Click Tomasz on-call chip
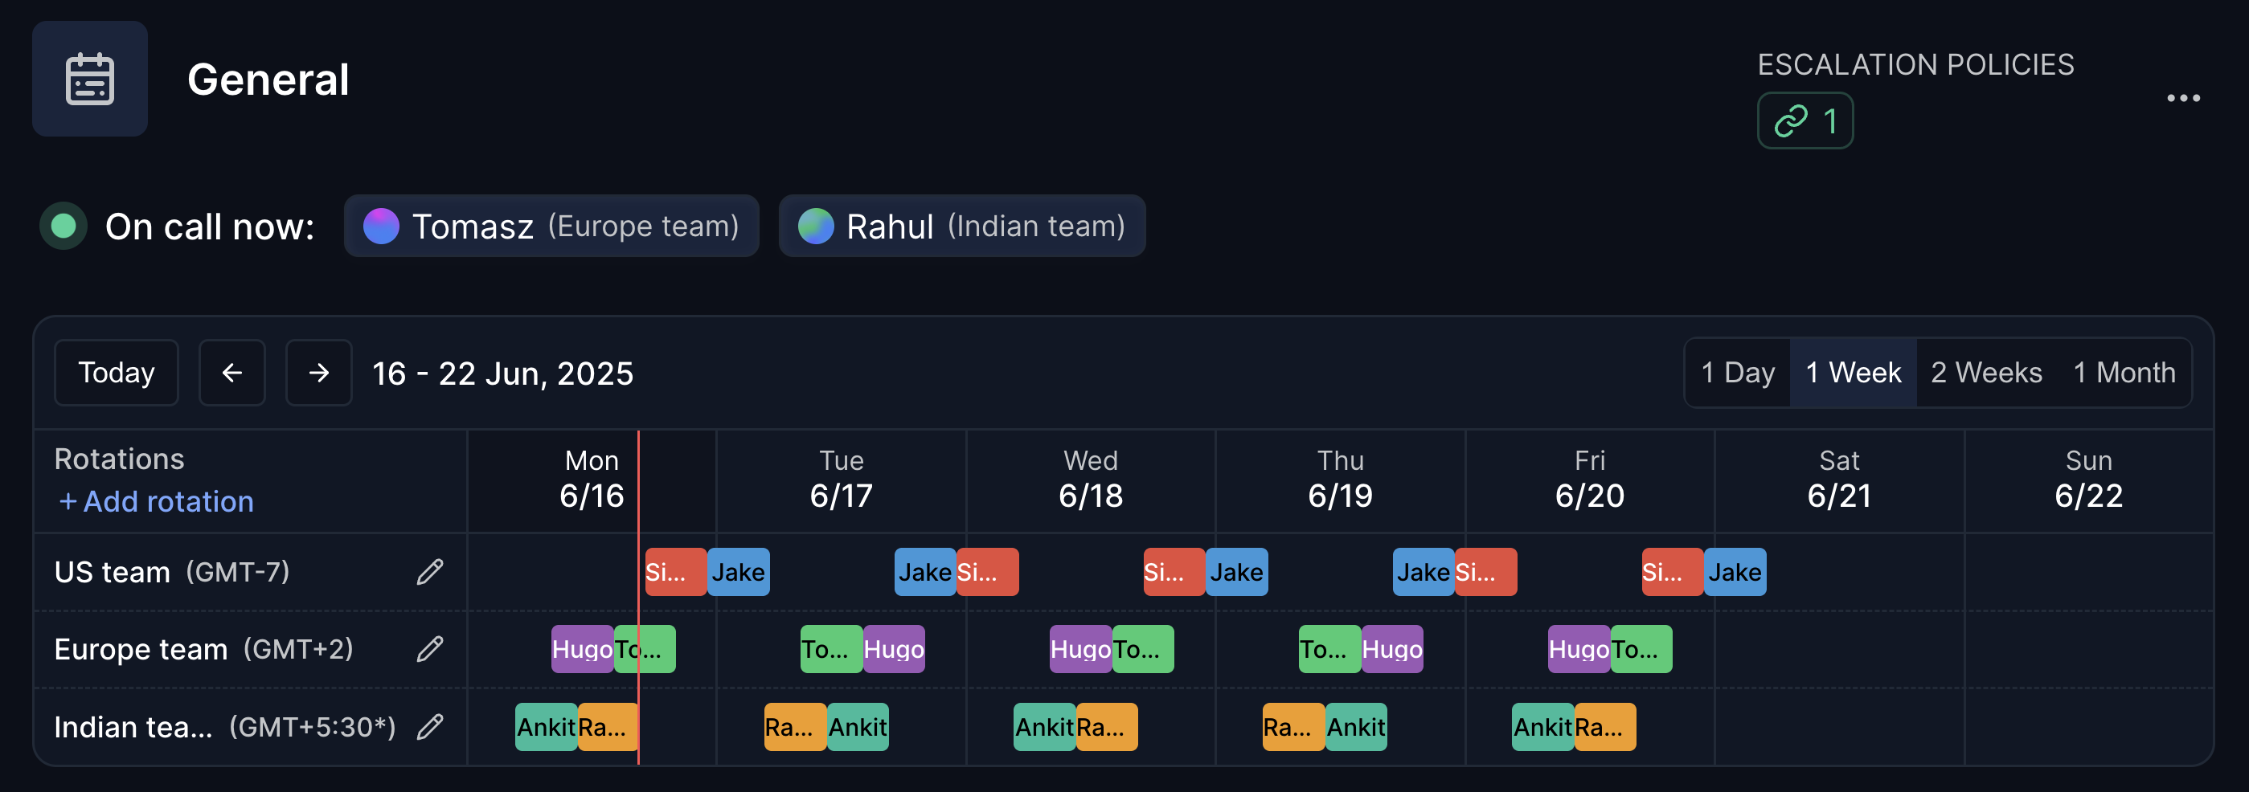This screenshot has width=2249, height=792. point(551,227)
